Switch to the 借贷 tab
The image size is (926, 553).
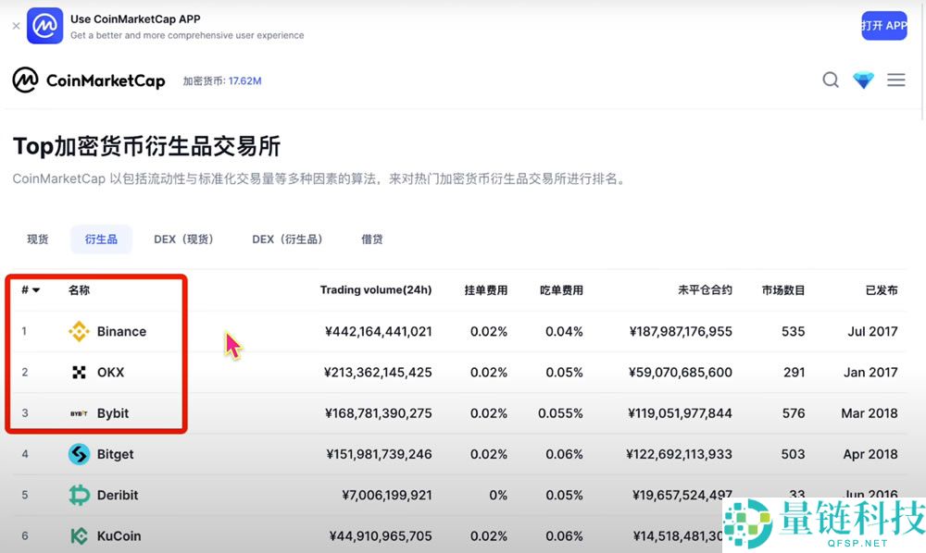point(371,239)
